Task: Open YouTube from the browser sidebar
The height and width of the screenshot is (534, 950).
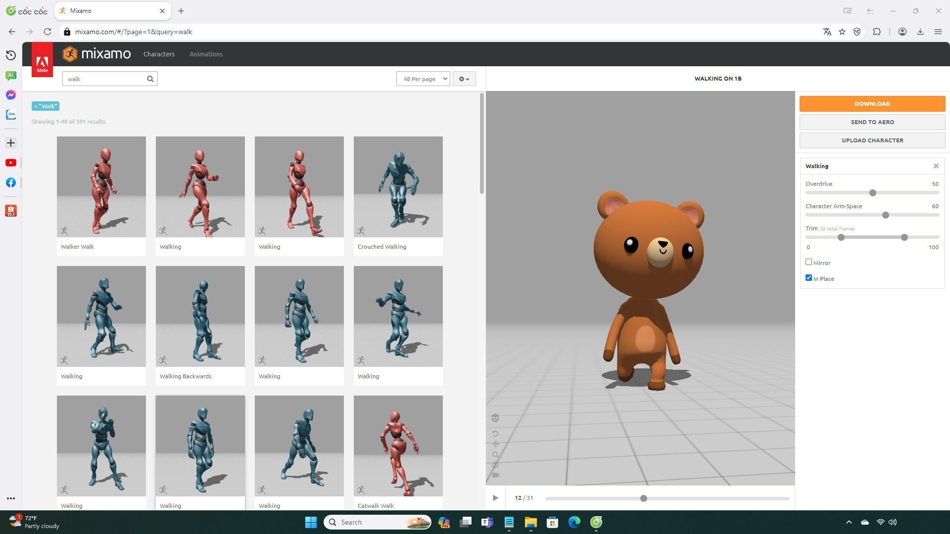Action: point(11,163)
